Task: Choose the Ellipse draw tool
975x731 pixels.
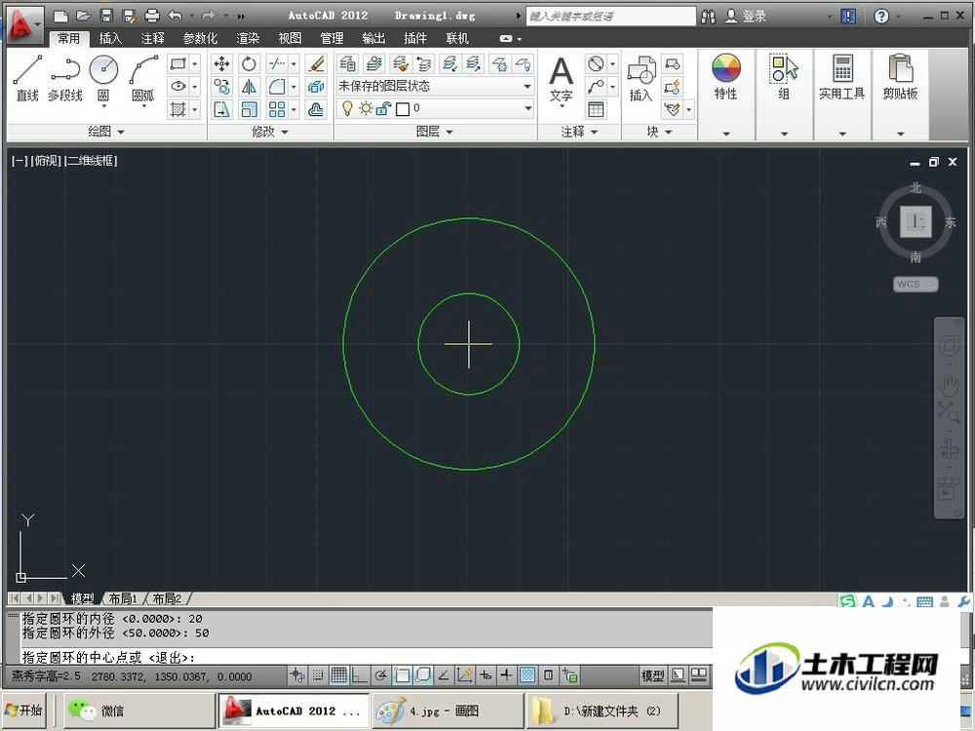Action: 177,87
